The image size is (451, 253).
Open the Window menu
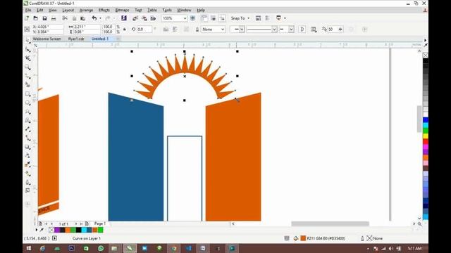(x=184, y=10)
